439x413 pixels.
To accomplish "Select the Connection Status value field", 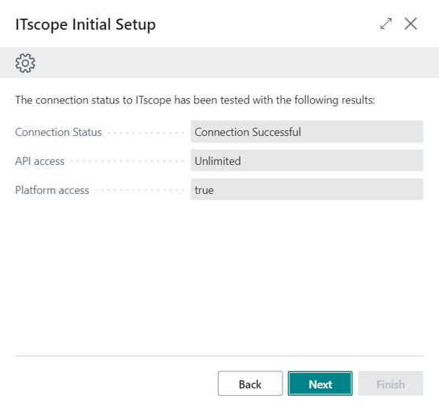I will 307,132.
